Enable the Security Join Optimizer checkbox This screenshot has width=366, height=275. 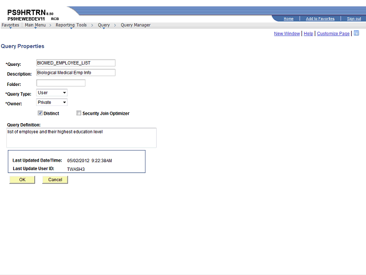click(79, 113)
